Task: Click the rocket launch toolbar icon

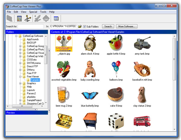Action: click(x=37, y=19)
